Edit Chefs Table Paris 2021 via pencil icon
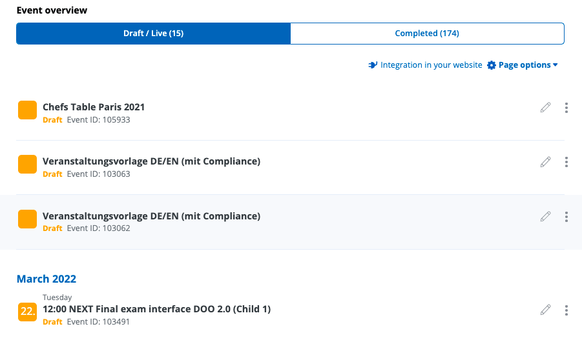Image resolution: width=582 pixels, height=342 pixels. [x=546, y=108]
